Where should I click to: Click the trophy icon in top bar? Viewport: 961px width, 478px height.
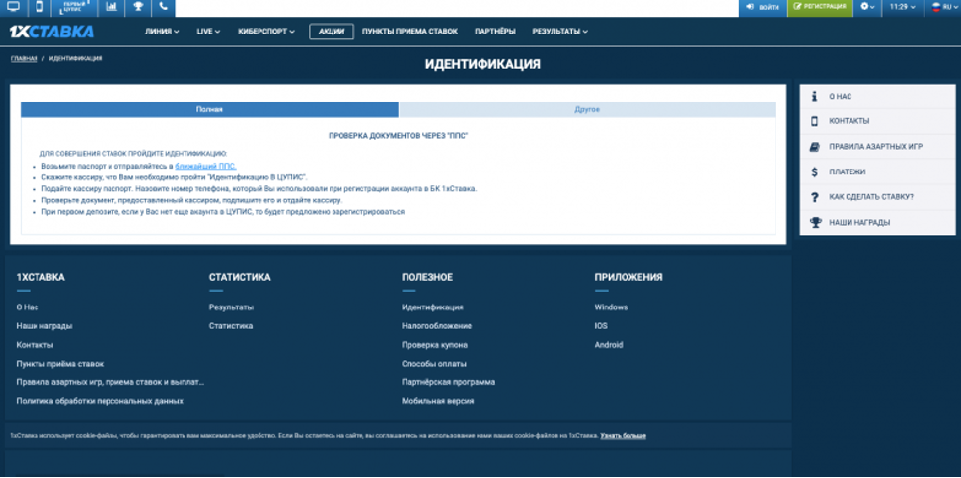(138, 7)
